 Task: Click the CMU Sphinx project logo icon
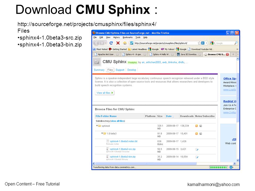[97, 62]
